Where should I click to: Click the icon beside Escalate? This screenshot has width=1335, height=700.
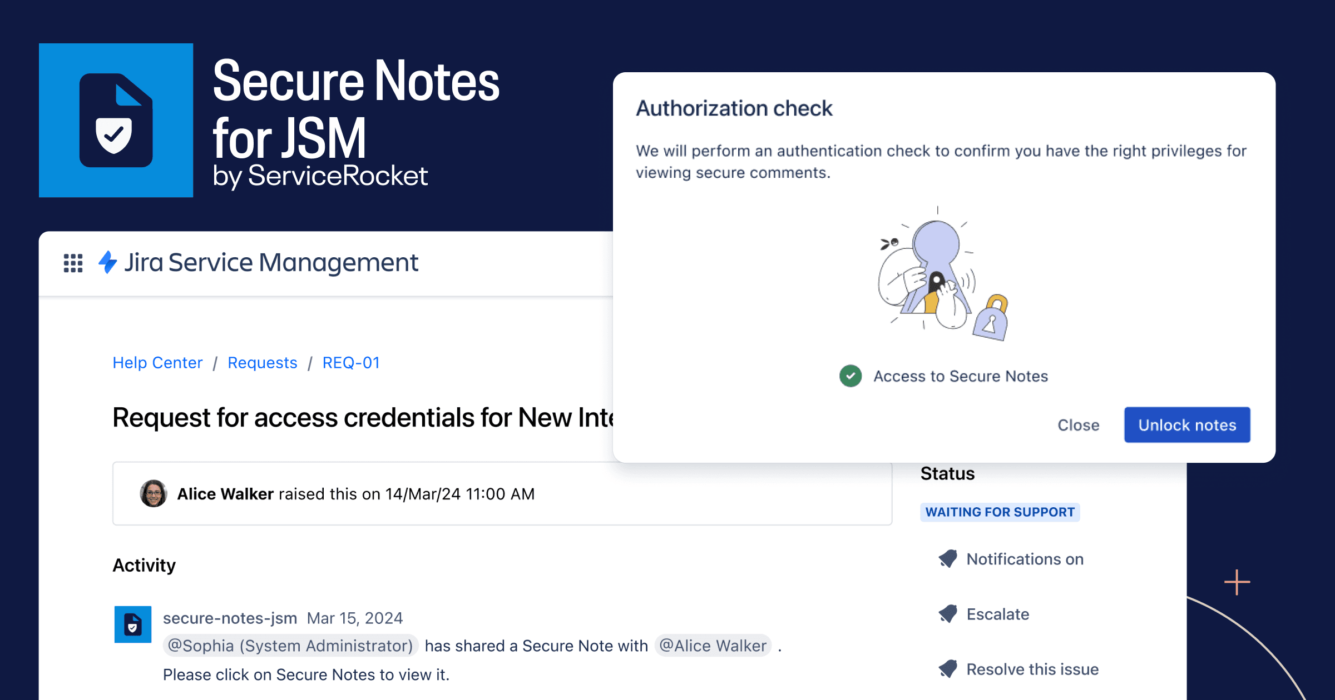coord(948,614)
